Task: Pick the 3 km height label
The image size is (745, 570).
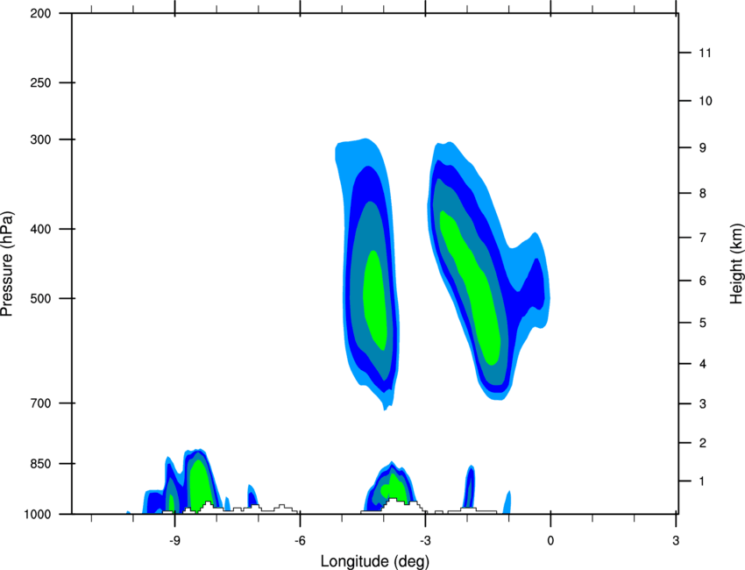Action: click(702, 404)
